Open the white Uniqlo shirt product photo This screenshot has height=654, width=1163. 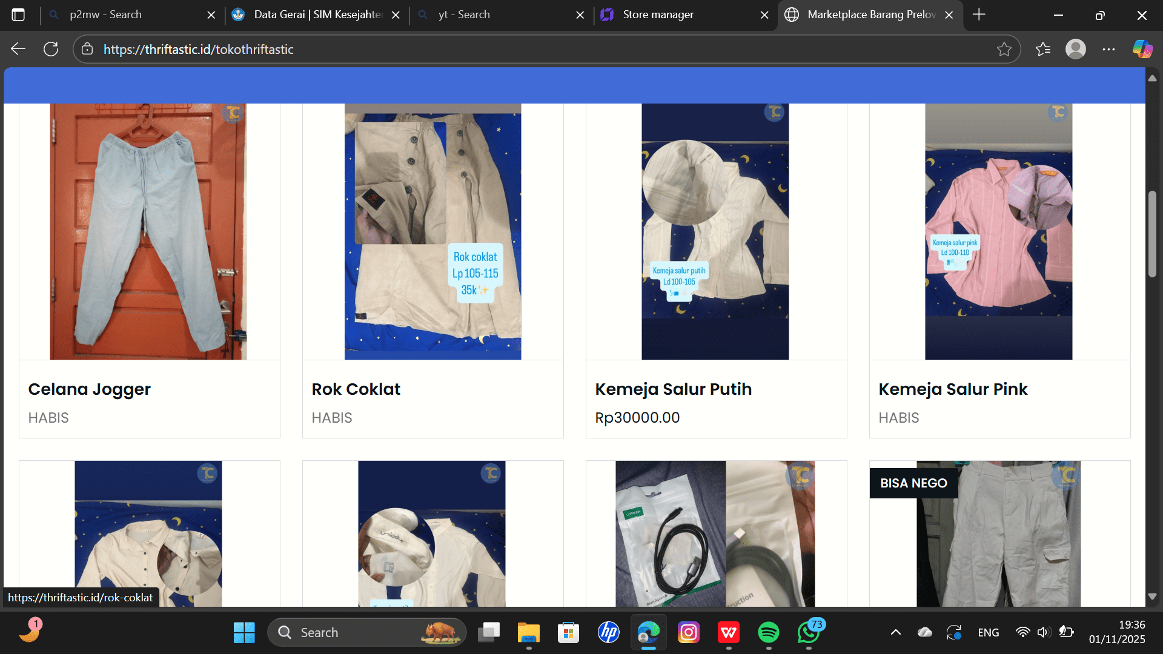click(432, 533)
